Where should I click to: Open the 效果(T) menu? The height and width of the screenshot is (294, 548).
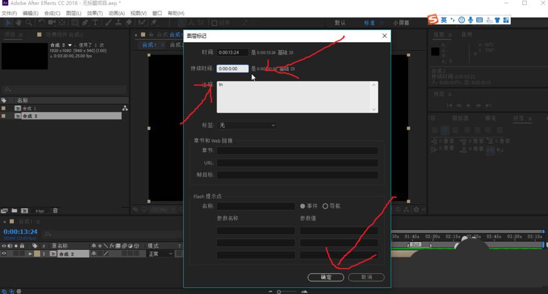(x=95, y=13)
